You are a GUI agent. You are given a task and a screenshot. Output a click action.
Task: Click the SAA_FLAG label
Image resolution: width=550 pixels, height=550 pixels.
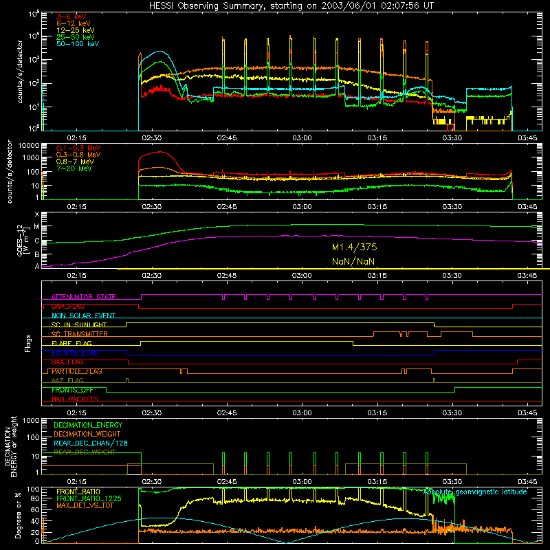point(67,362)
